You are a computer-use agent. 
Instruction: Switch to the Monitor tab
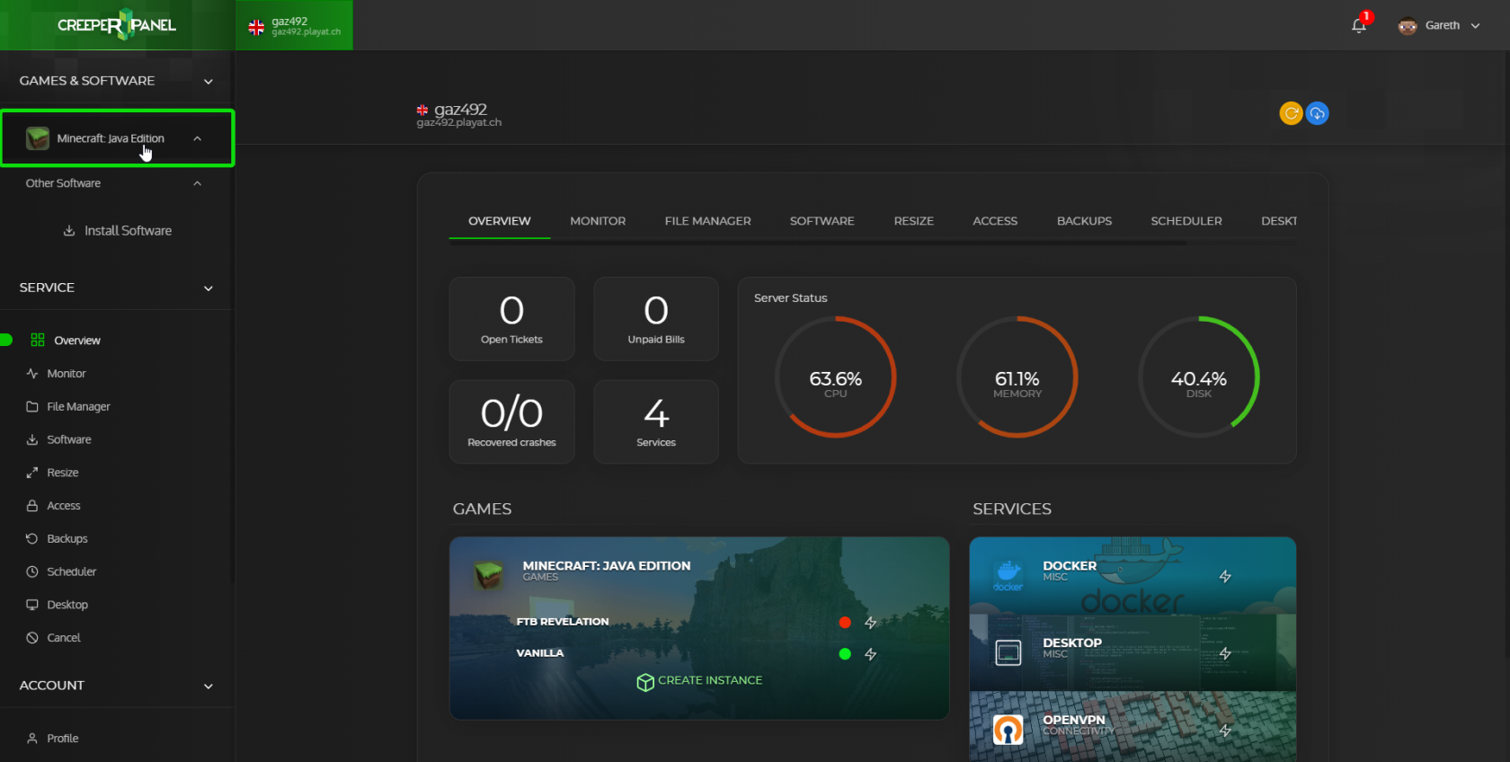coord(598,221)
